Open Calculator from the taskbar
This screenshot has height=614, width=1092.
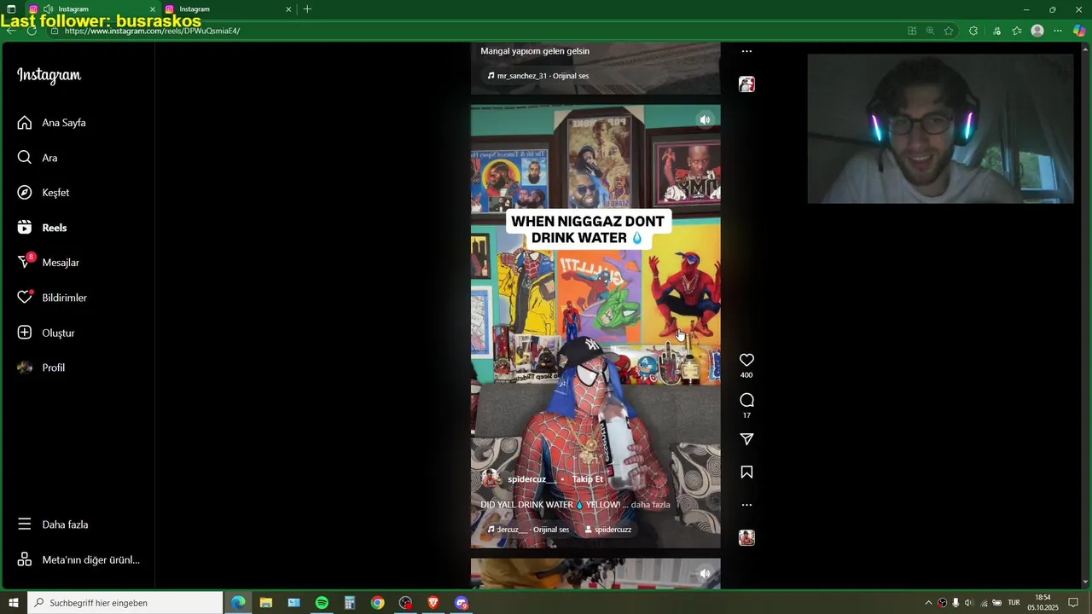pos(350,603)
